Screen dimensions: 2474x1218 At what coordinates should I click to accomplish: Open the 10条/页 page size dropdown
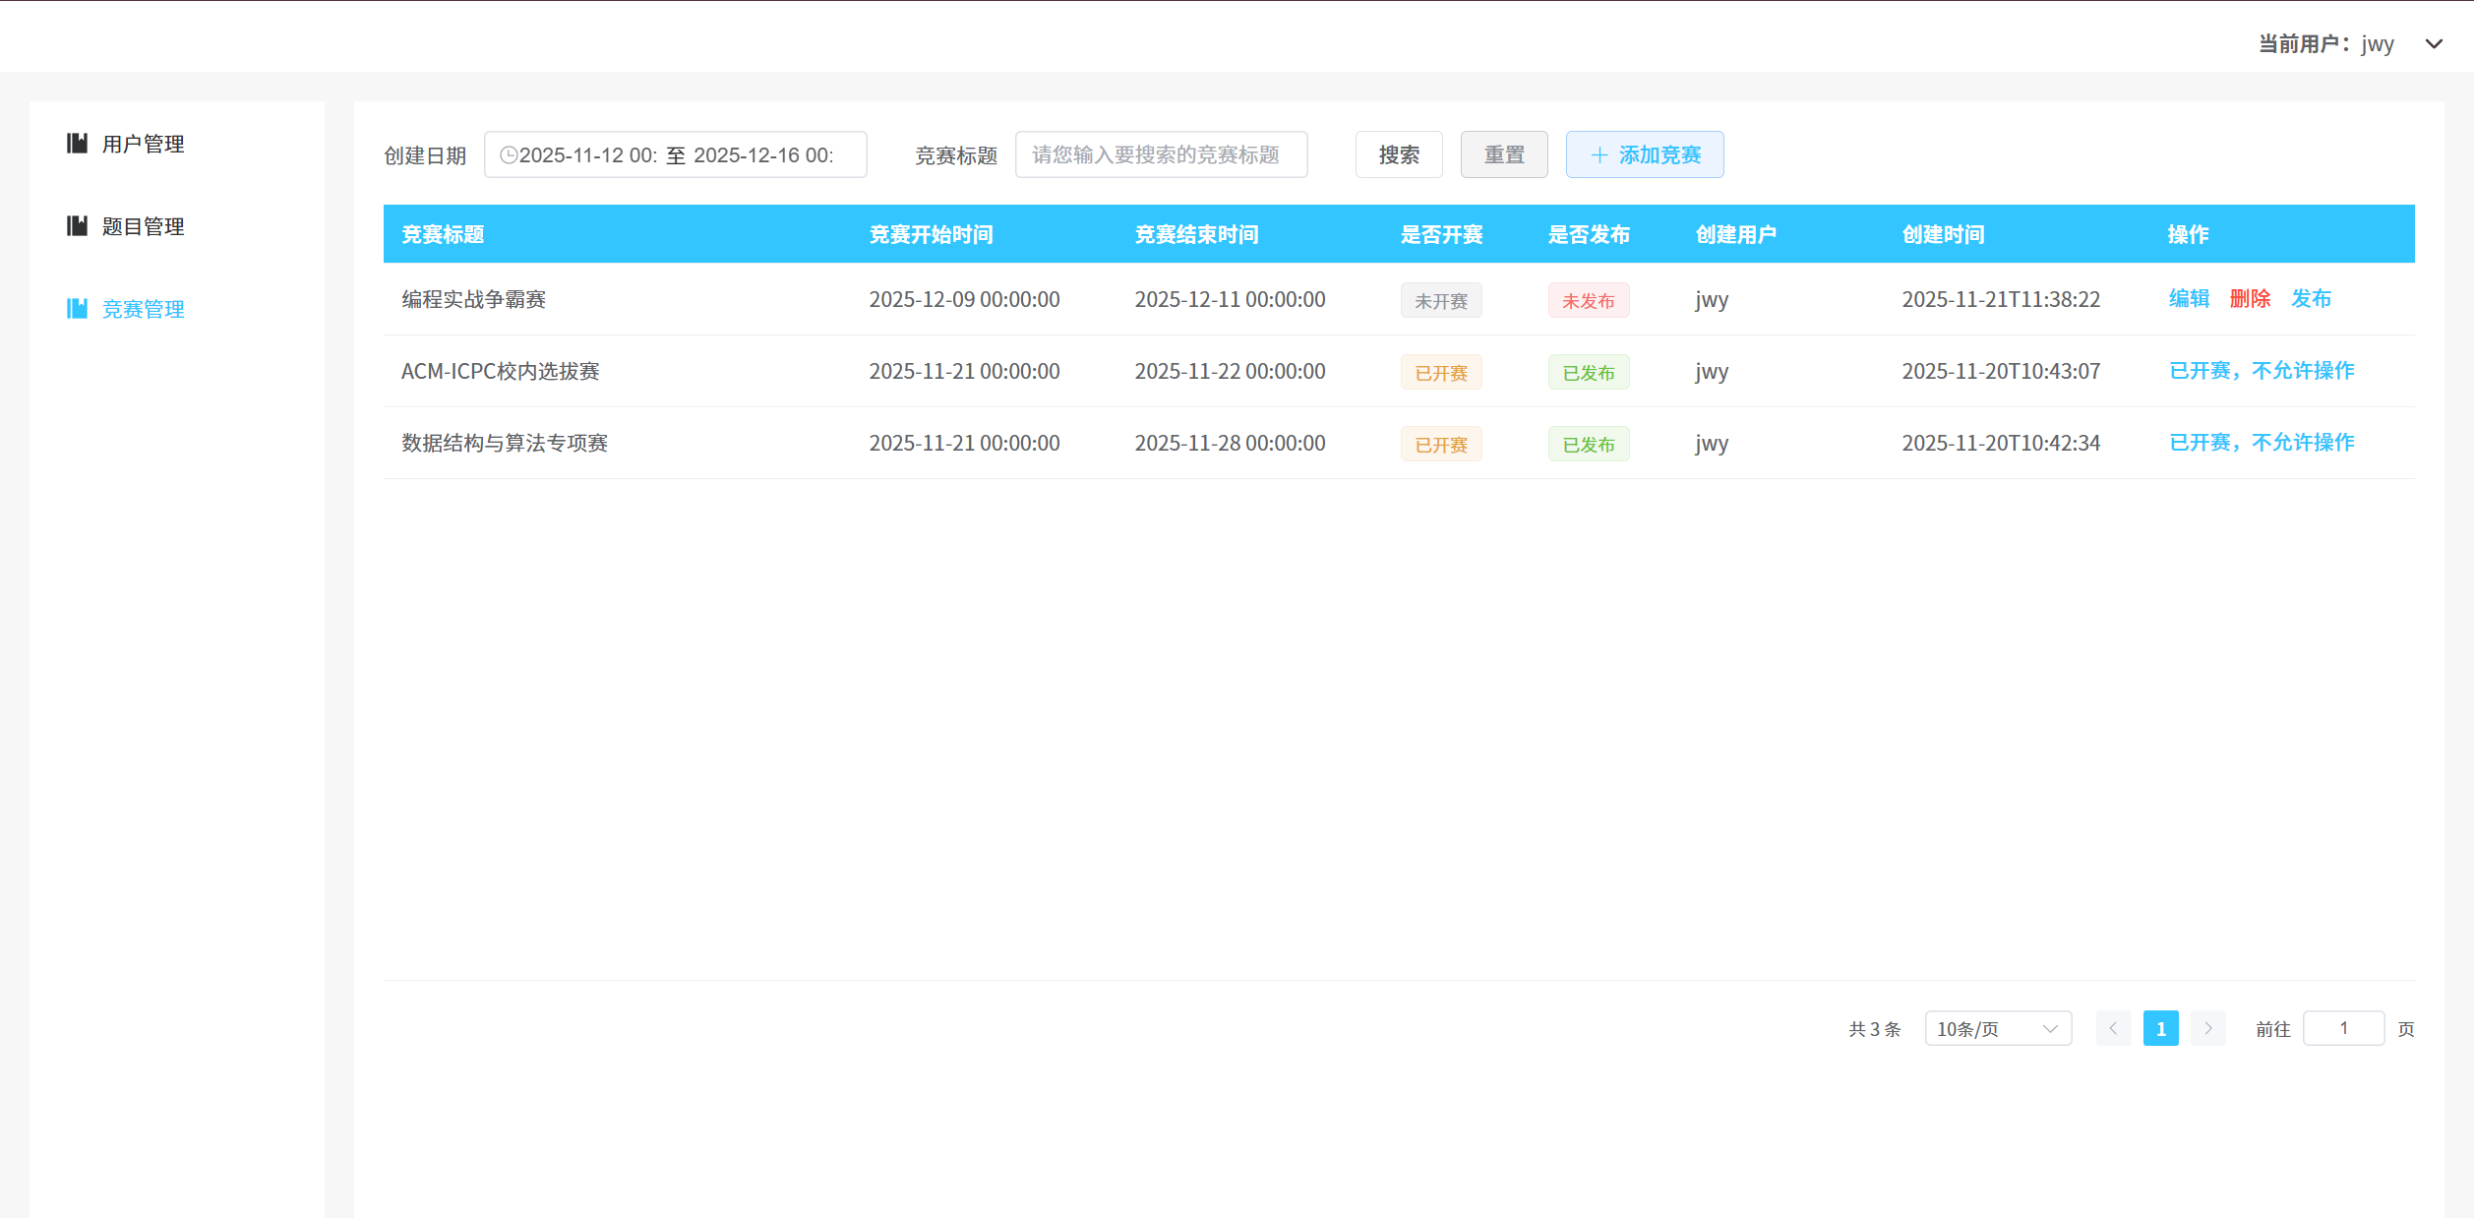1997,1028
